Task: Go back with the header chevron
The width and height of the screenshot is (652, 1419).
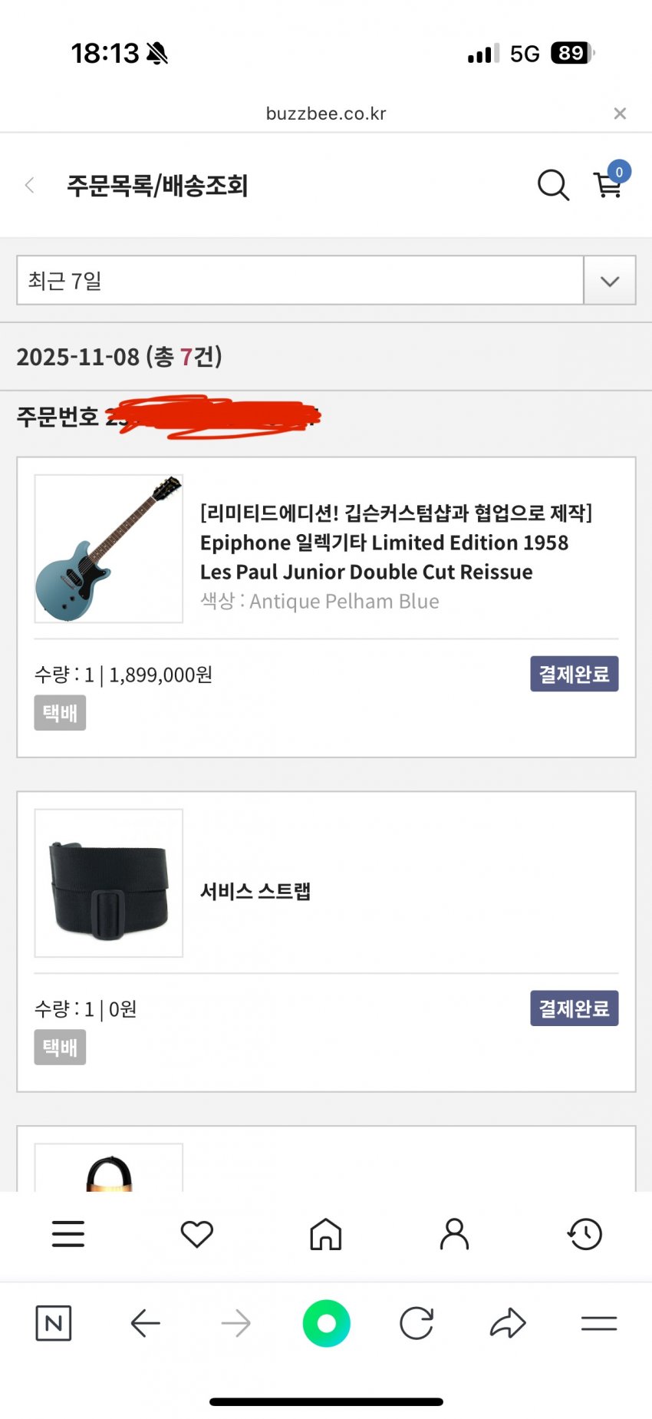Action: tap(30, 185)
